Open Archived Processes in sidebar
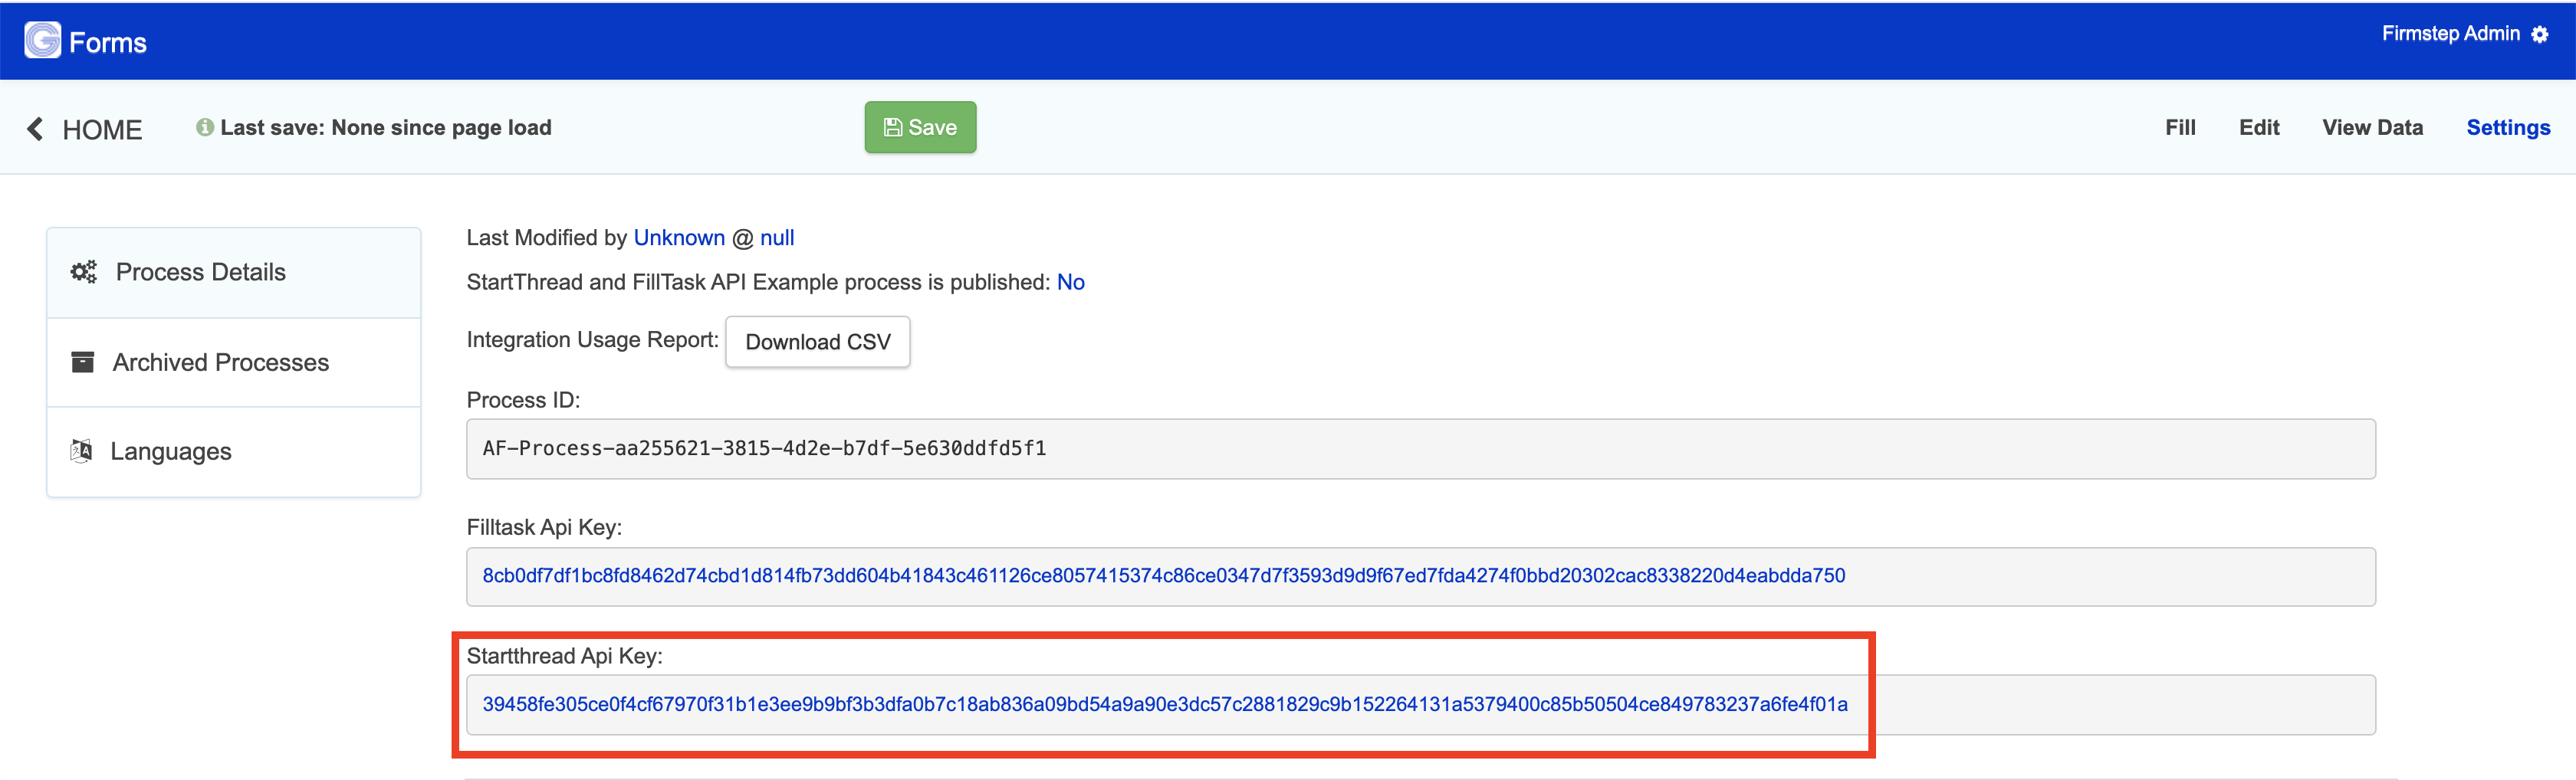Image resolution: width=2576 pixels, height=780 pixels. click(x=234, y=362)
